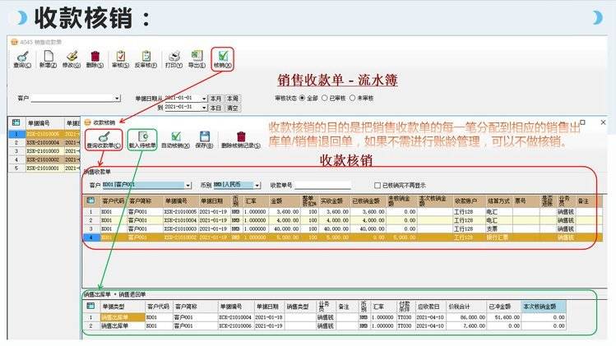This screenshot has width=616, height=346.
Task: Click the 查询 search icon in main toolbar
Action: [x=22, y=58]
